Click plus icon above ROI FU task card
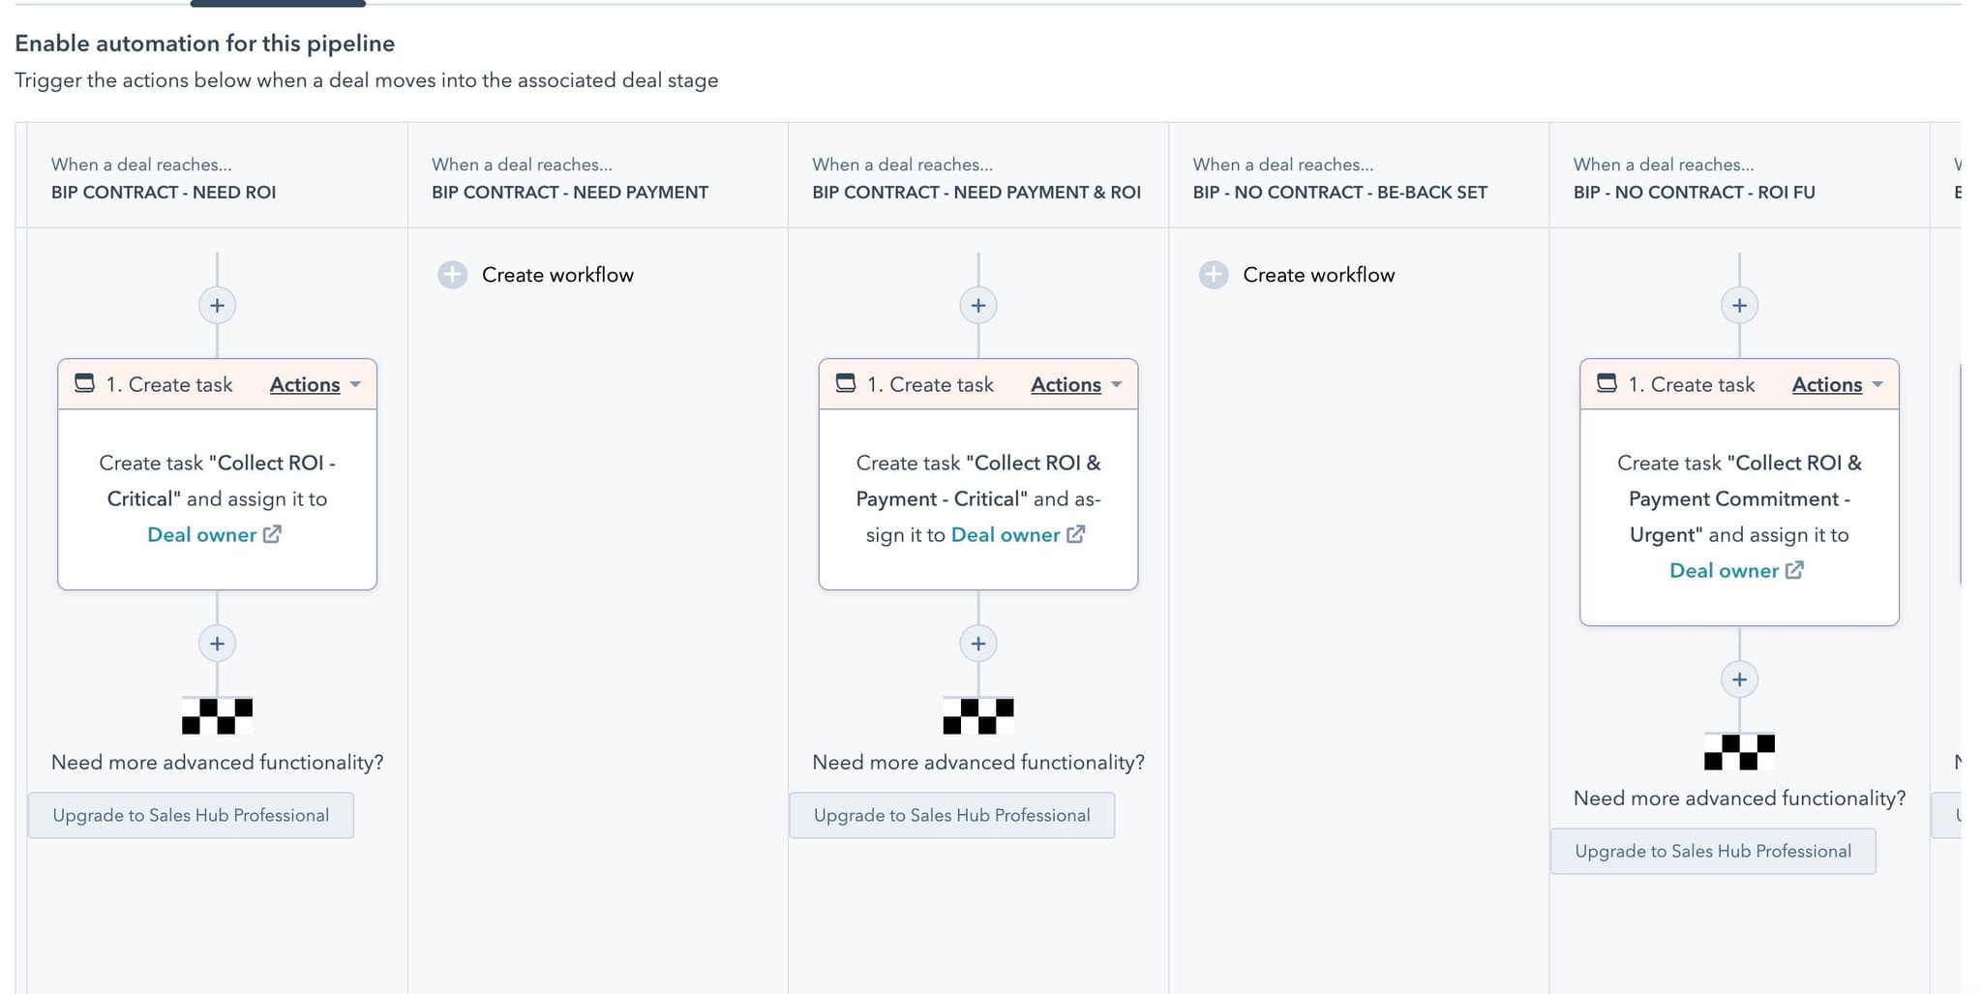 (x=1739, y=306)
